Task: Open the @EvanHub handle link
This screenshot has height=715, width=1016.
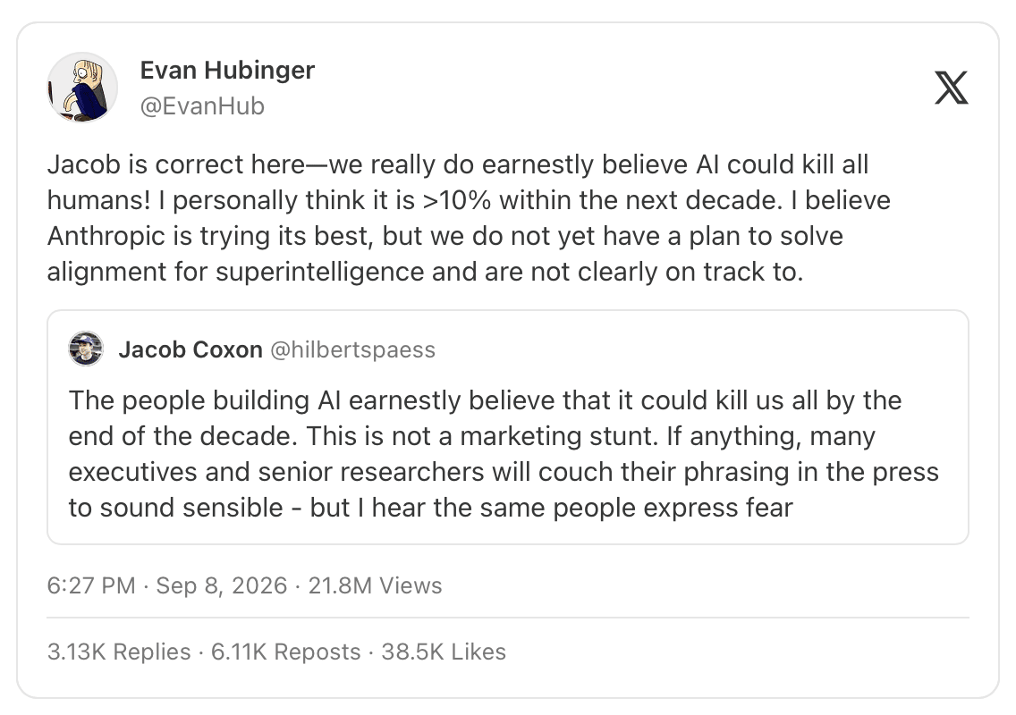Action: coord(202,106)
